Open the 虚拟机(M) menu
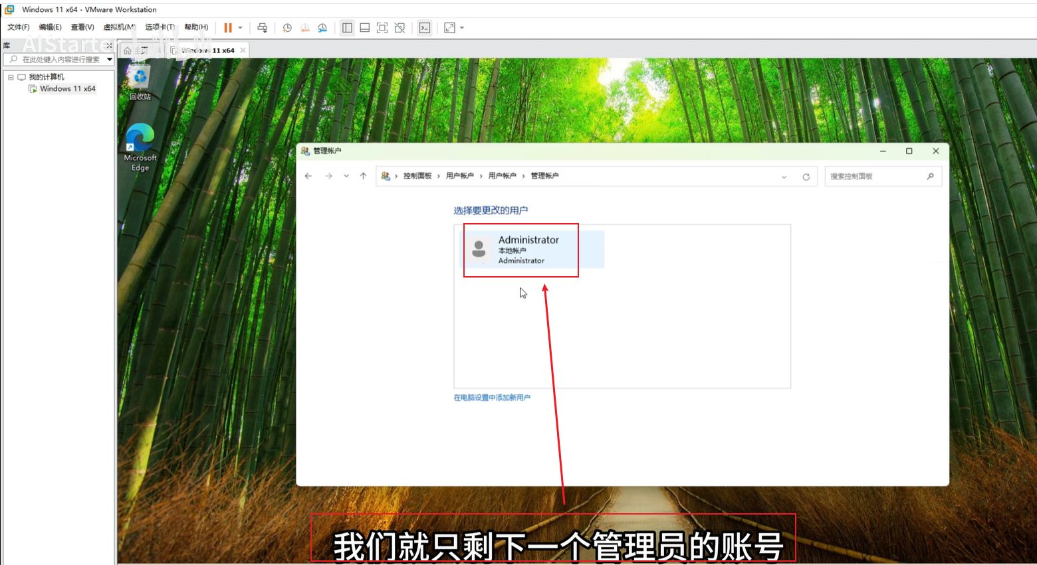This screenshot has width=1037, height=565. 119,27
